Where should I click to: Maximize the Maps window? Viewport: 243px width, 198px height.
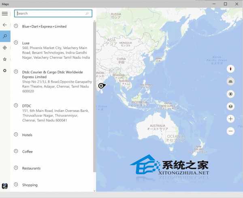click(225, 4)
